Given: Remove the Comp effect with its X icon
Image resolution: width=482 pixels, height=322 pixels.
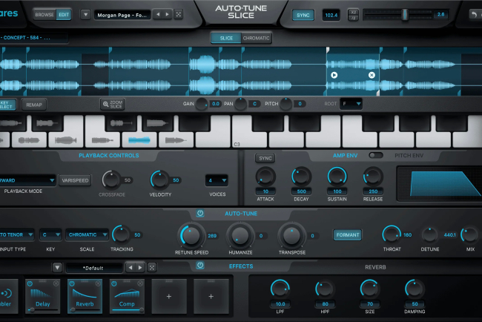Looking at the screenshot, I should click(140, 283).
